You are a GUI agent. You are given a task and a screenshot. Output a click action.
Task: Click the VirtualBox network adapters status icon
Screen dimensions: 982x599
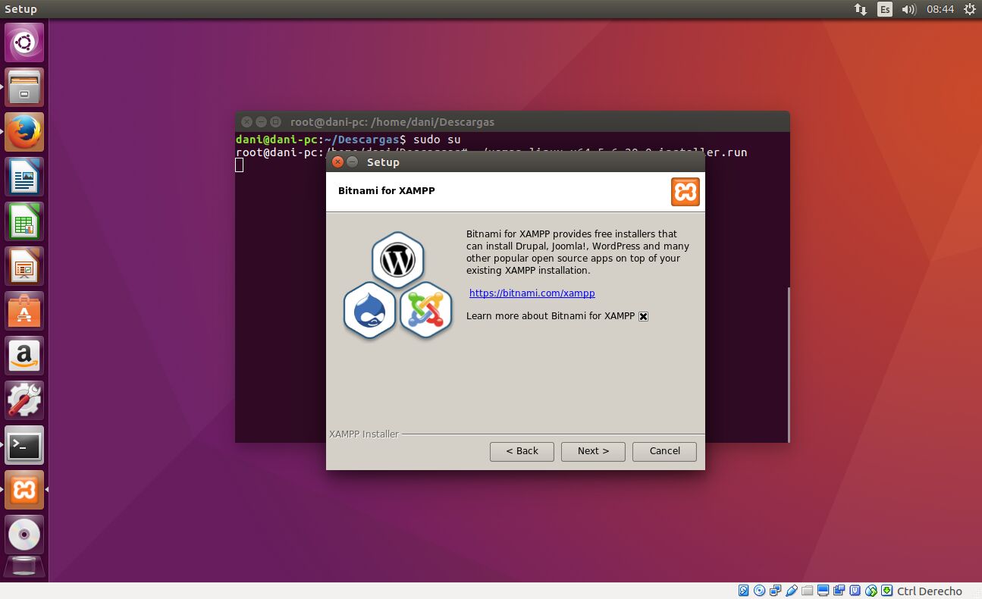coord(775,591)
